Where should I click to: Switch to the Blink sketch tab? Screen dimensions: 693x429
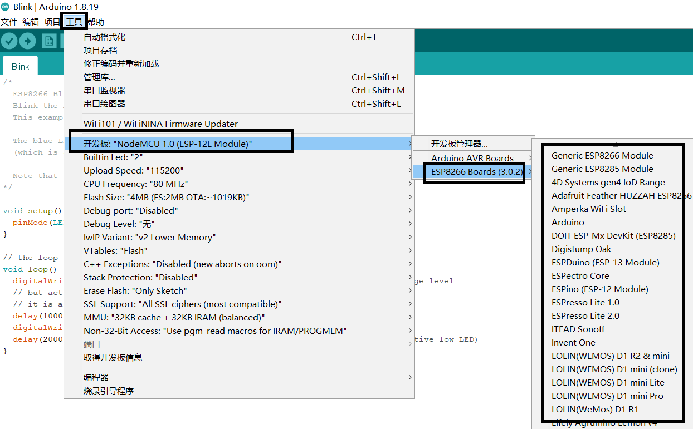click(x=20, y=66)
